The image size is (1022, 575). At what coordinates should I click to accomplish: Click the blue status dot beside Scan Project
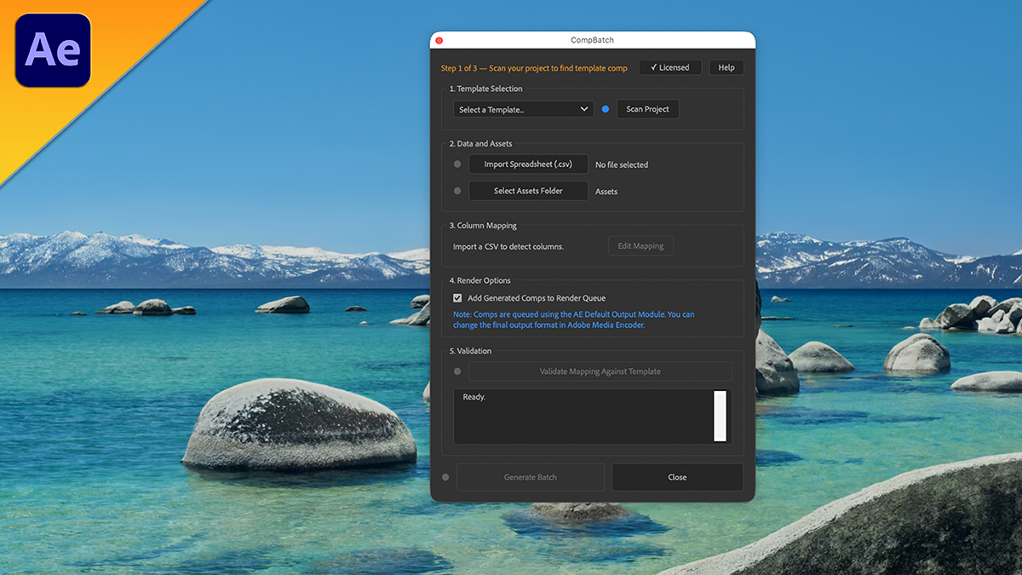pos(606,109)
